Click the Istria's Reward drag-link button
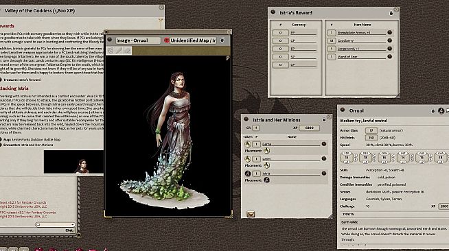The image size is (449, 251). pyautogui.click(x=273, y=12)
